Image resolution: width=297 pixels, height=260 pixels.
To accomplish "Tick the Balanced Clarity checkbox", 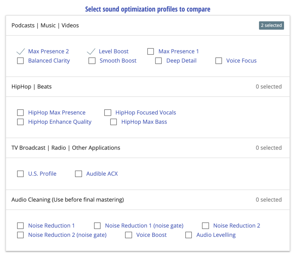I will [20, 61].
